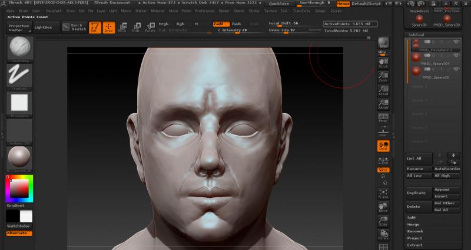
Task: Click the Duplicate subtool button
Action: [x=419, y=193]
